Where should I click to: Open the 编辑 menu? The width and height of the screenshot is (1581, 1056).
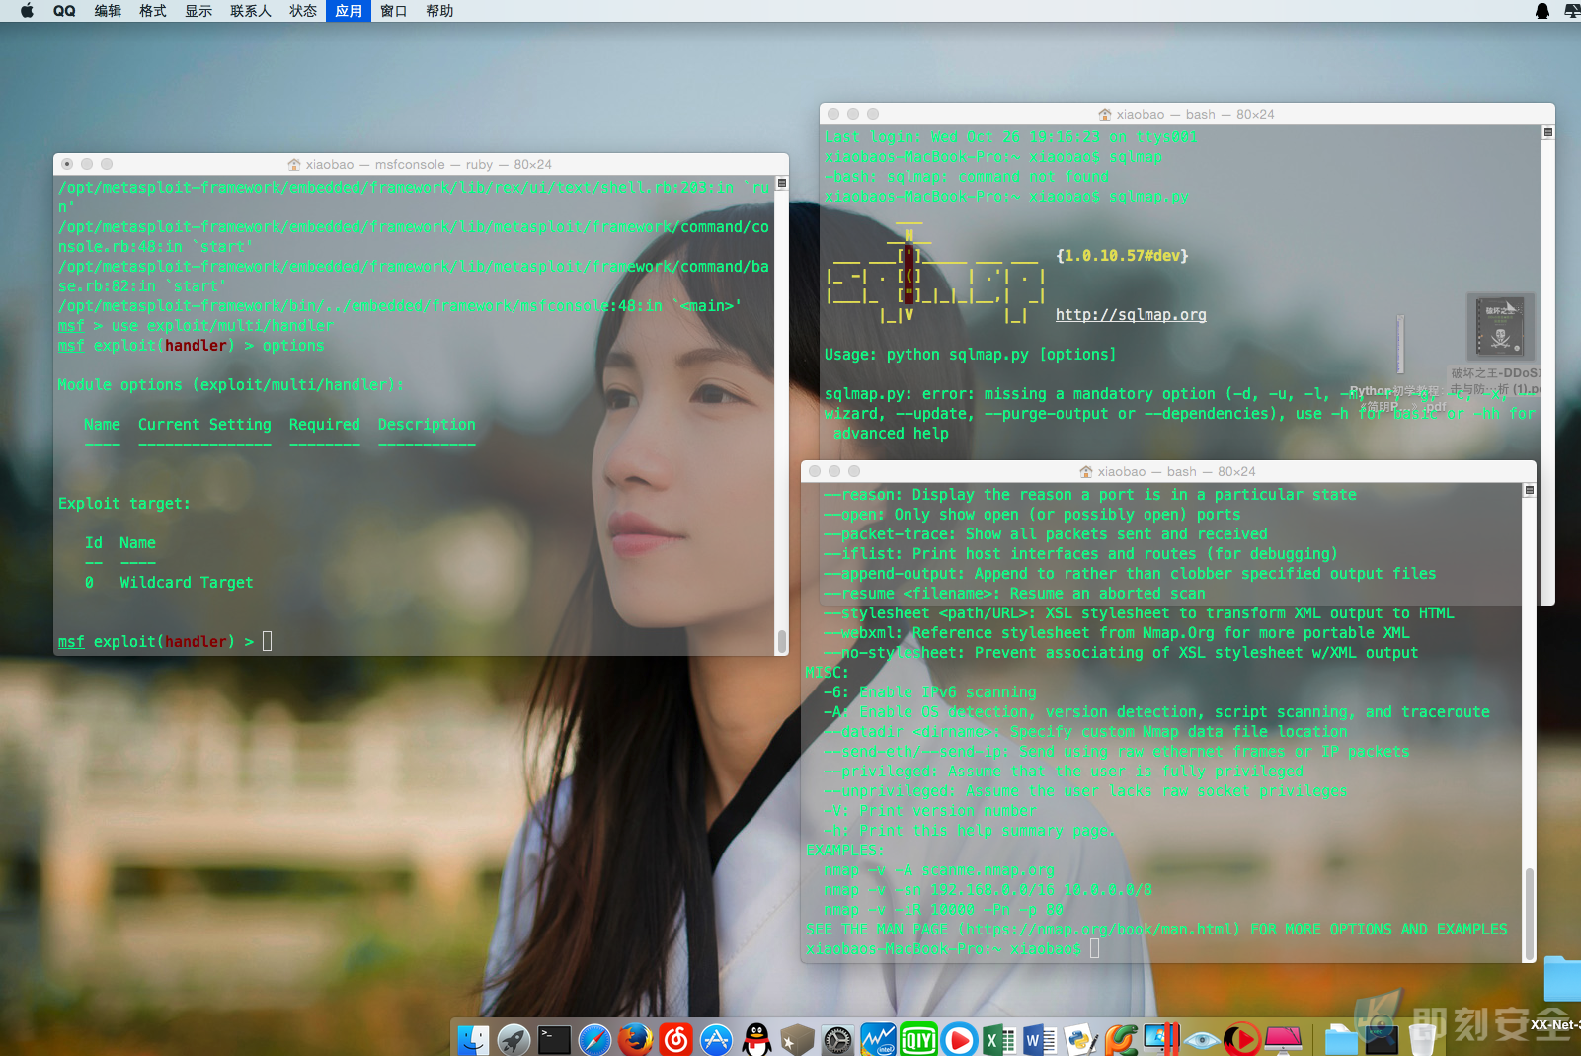[x=108, y=11]
